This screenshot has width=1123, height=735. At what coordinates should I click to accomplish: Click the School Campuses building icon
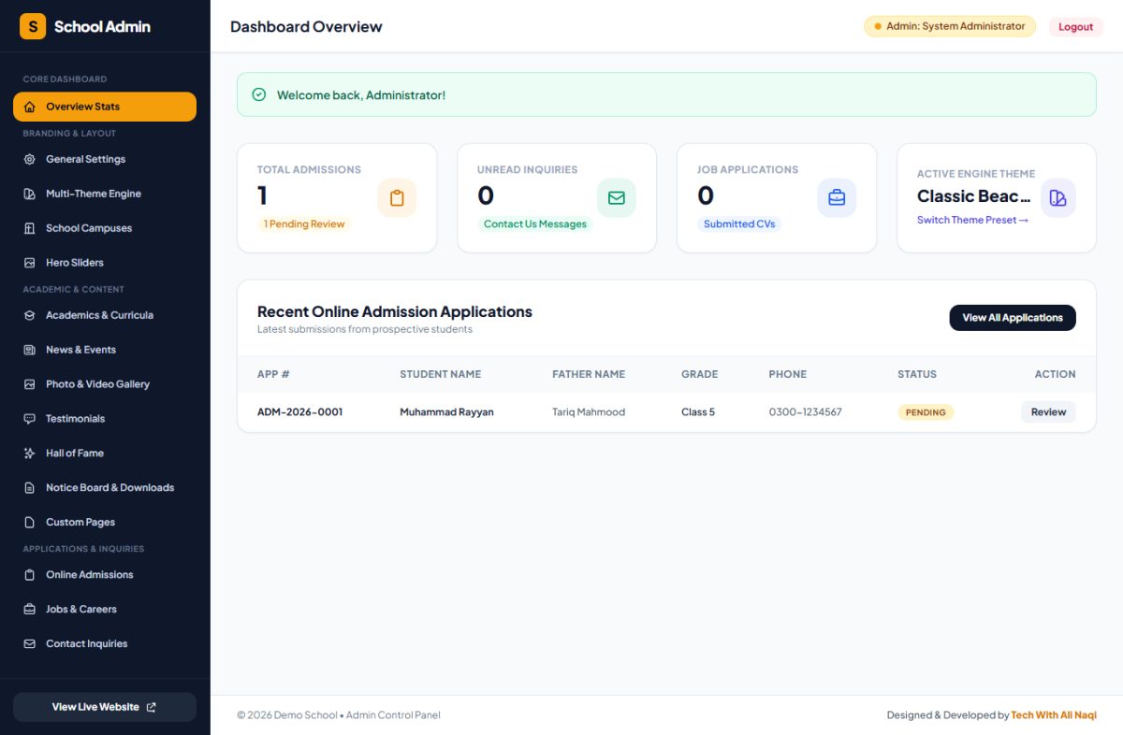click(29, 228)
